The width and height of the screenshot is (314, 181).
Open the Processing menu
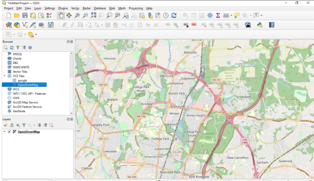pyautogui.click(x=135, y=8)
